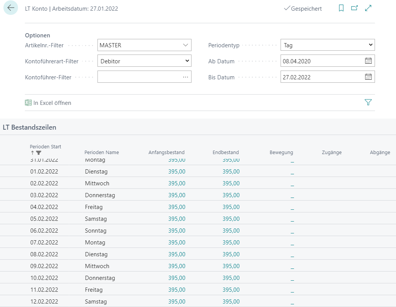Image resolution: width=396 pixels, height=307 pixels.
Task: Click the Endbestand column header
Action: 226,152
